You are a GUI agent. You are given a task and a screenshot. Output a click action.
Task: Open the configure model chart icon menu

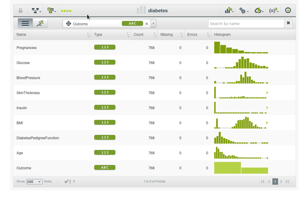(x=229, y=11)
